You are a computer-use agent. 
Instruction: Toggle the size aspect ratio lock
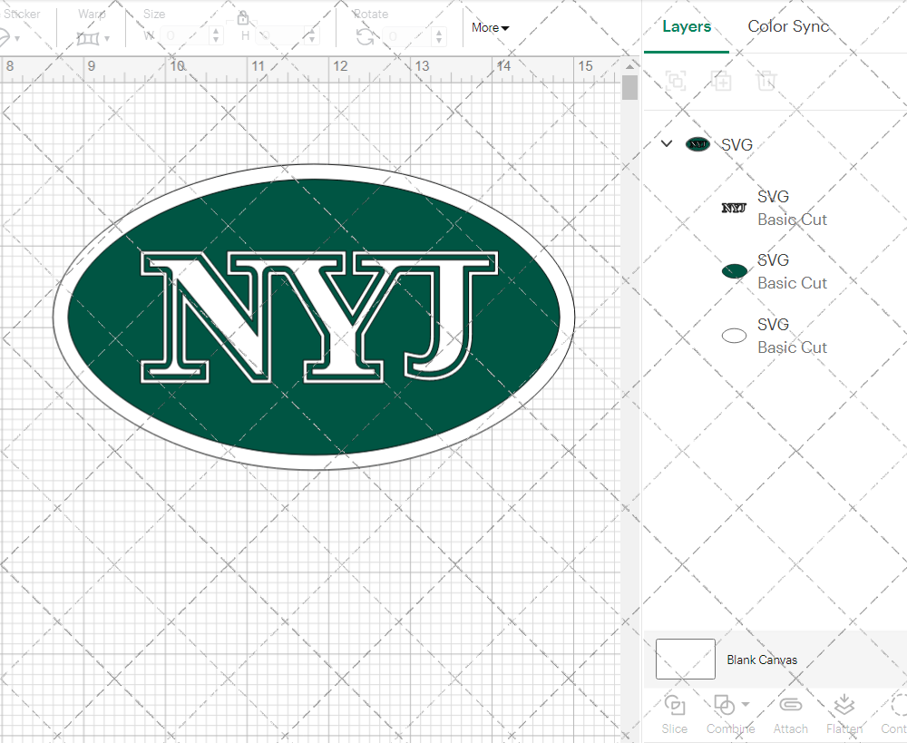(242, 18)
